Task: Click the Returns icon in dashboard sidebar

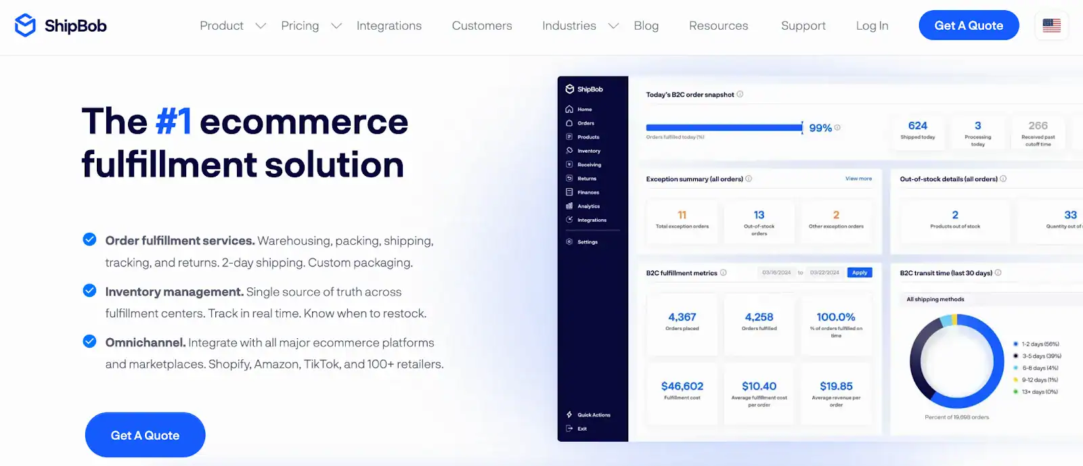Action: 569,179
